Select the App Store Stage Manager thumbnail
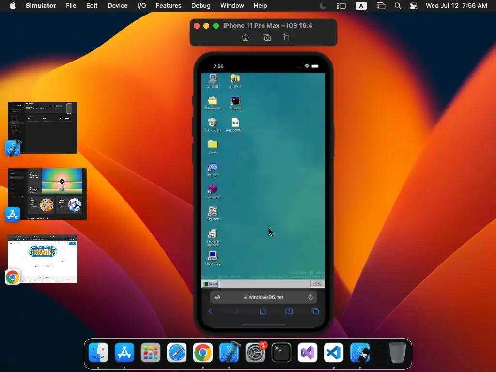 pos(47,194)
